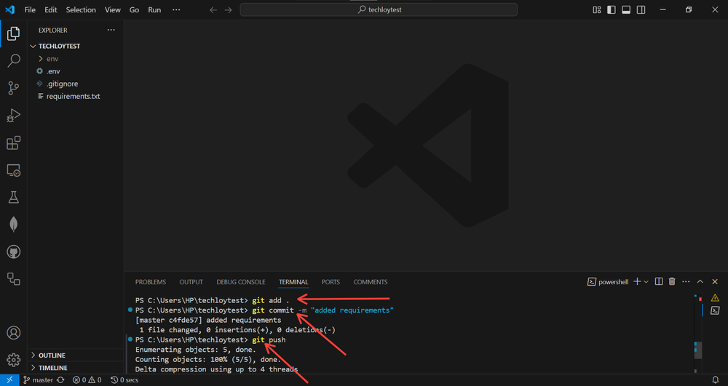Split the terminal pane
The image size is (728, 386).
pos(659,282)
